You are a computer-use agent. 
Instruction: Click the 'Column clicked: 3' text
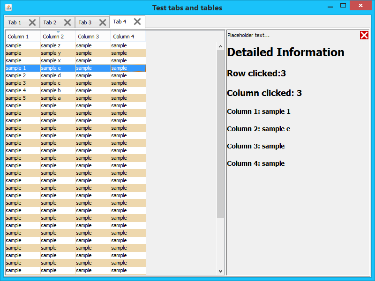click(x=264, y=93)
